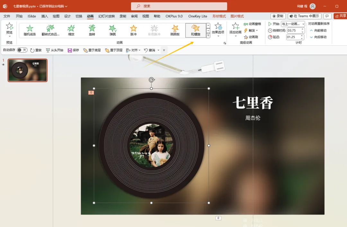Open the comments speech-bubble button

(x=327, y=16)
